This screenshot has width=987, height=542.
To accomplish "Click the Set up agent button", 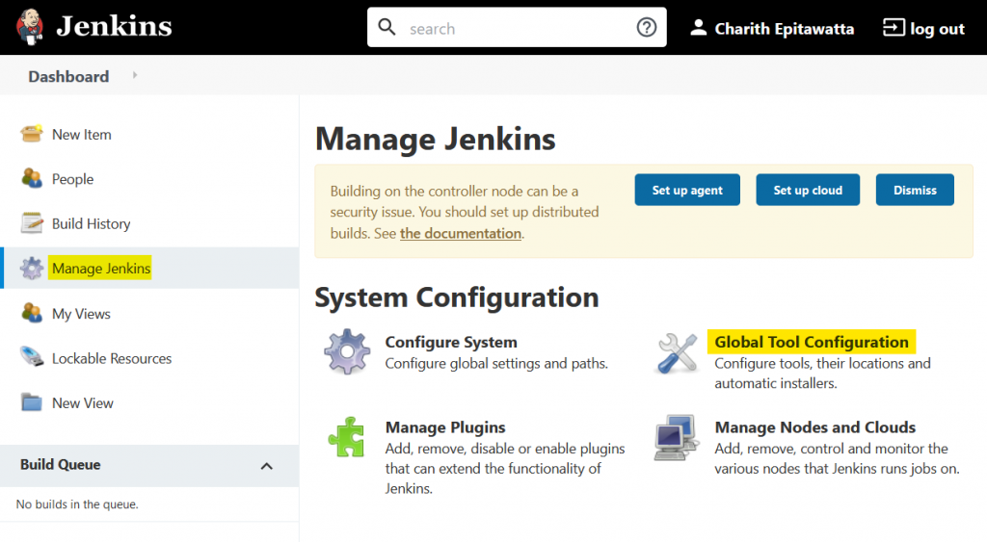I will tap(687, 190).
